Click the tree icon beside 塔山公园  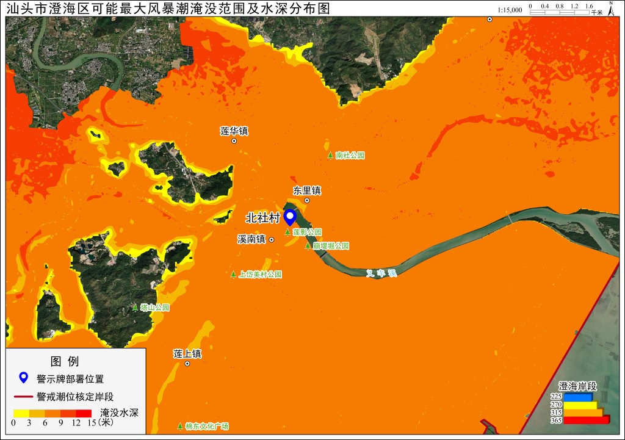coord(135,308)
